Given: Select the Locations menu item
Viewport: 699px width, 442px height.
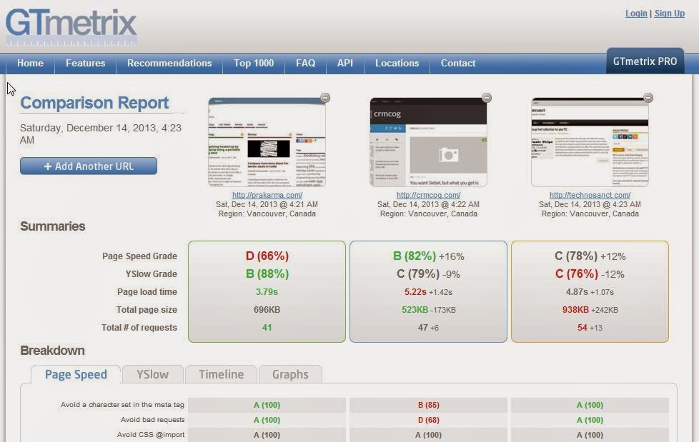Looking at the screenshot, I should (x=397, y=64).
